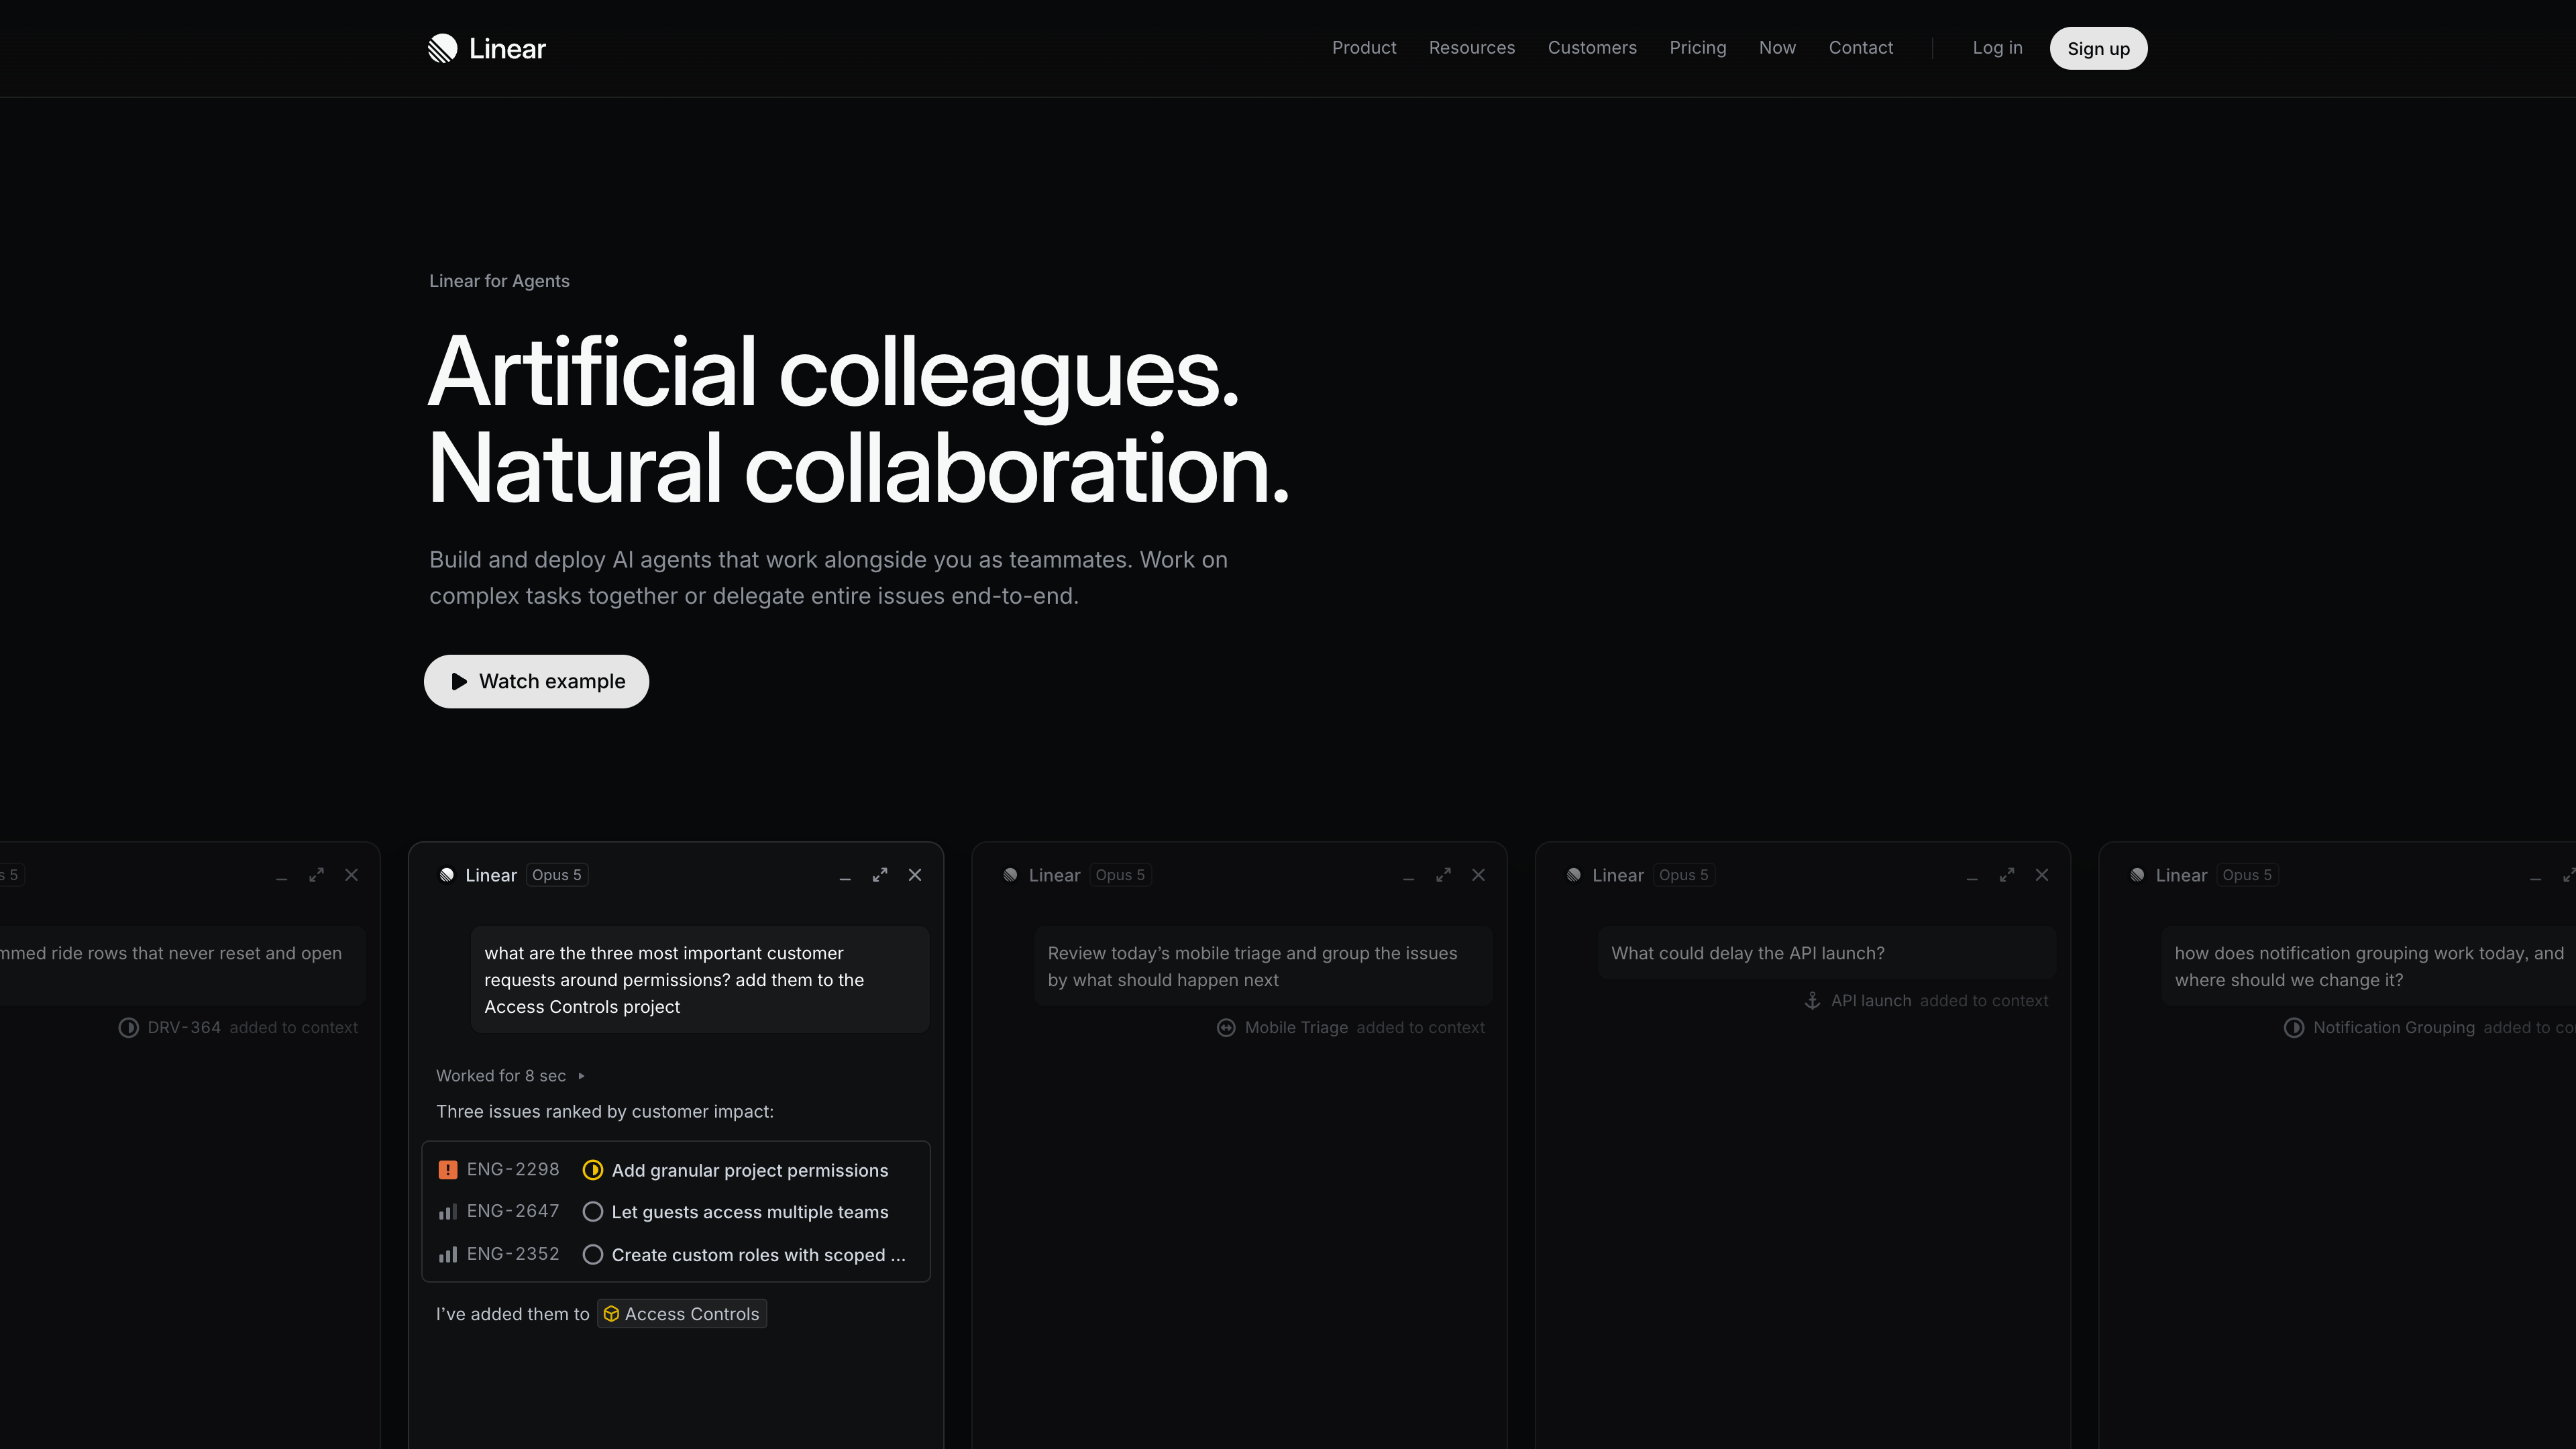Screen dimensions: 2576x1449
Task: Close the permissions chat window
Action: [915, 875]
